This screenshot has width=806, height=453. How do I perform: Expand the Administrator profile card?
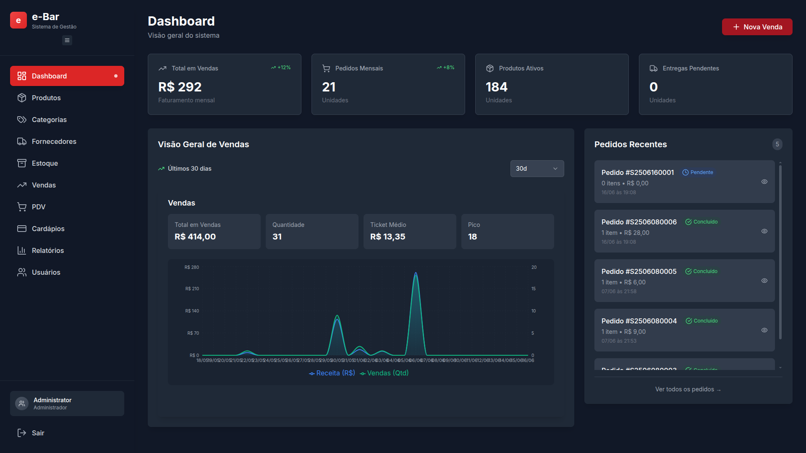pos(67,403)
